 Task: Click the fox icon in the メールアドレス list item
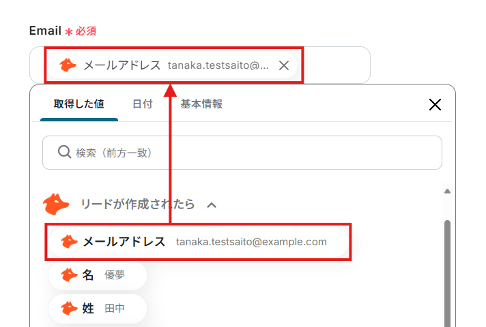click(69, 242)
